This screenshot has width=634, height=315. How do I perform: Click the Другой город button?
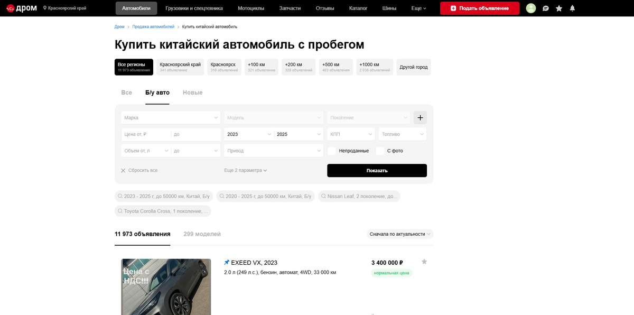pos(414,67)
